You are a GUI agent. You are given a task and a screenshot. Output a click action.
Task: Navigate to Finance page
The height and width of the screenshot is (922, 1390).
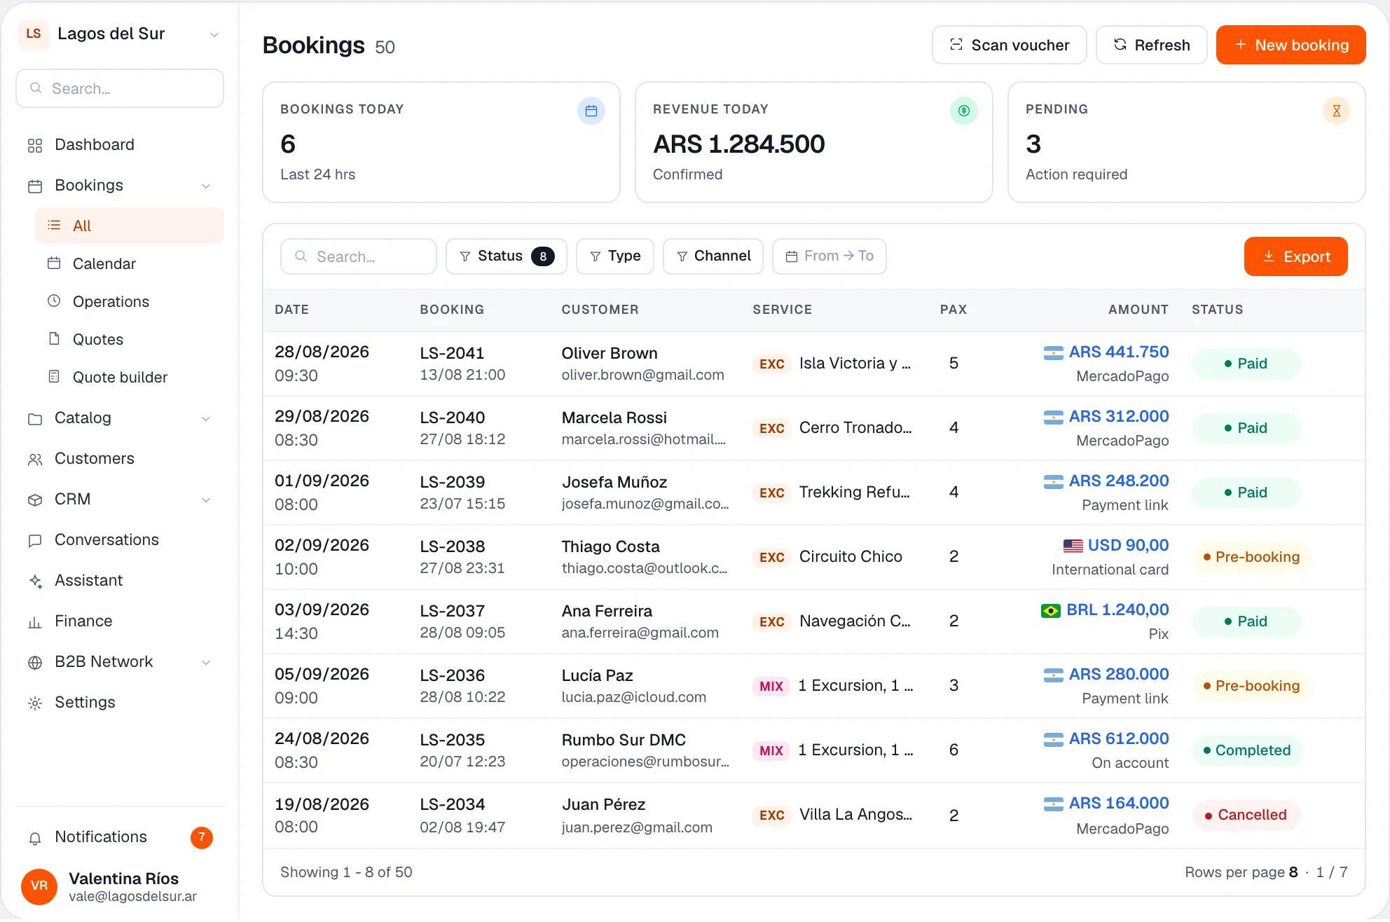[x=120, y=621]
